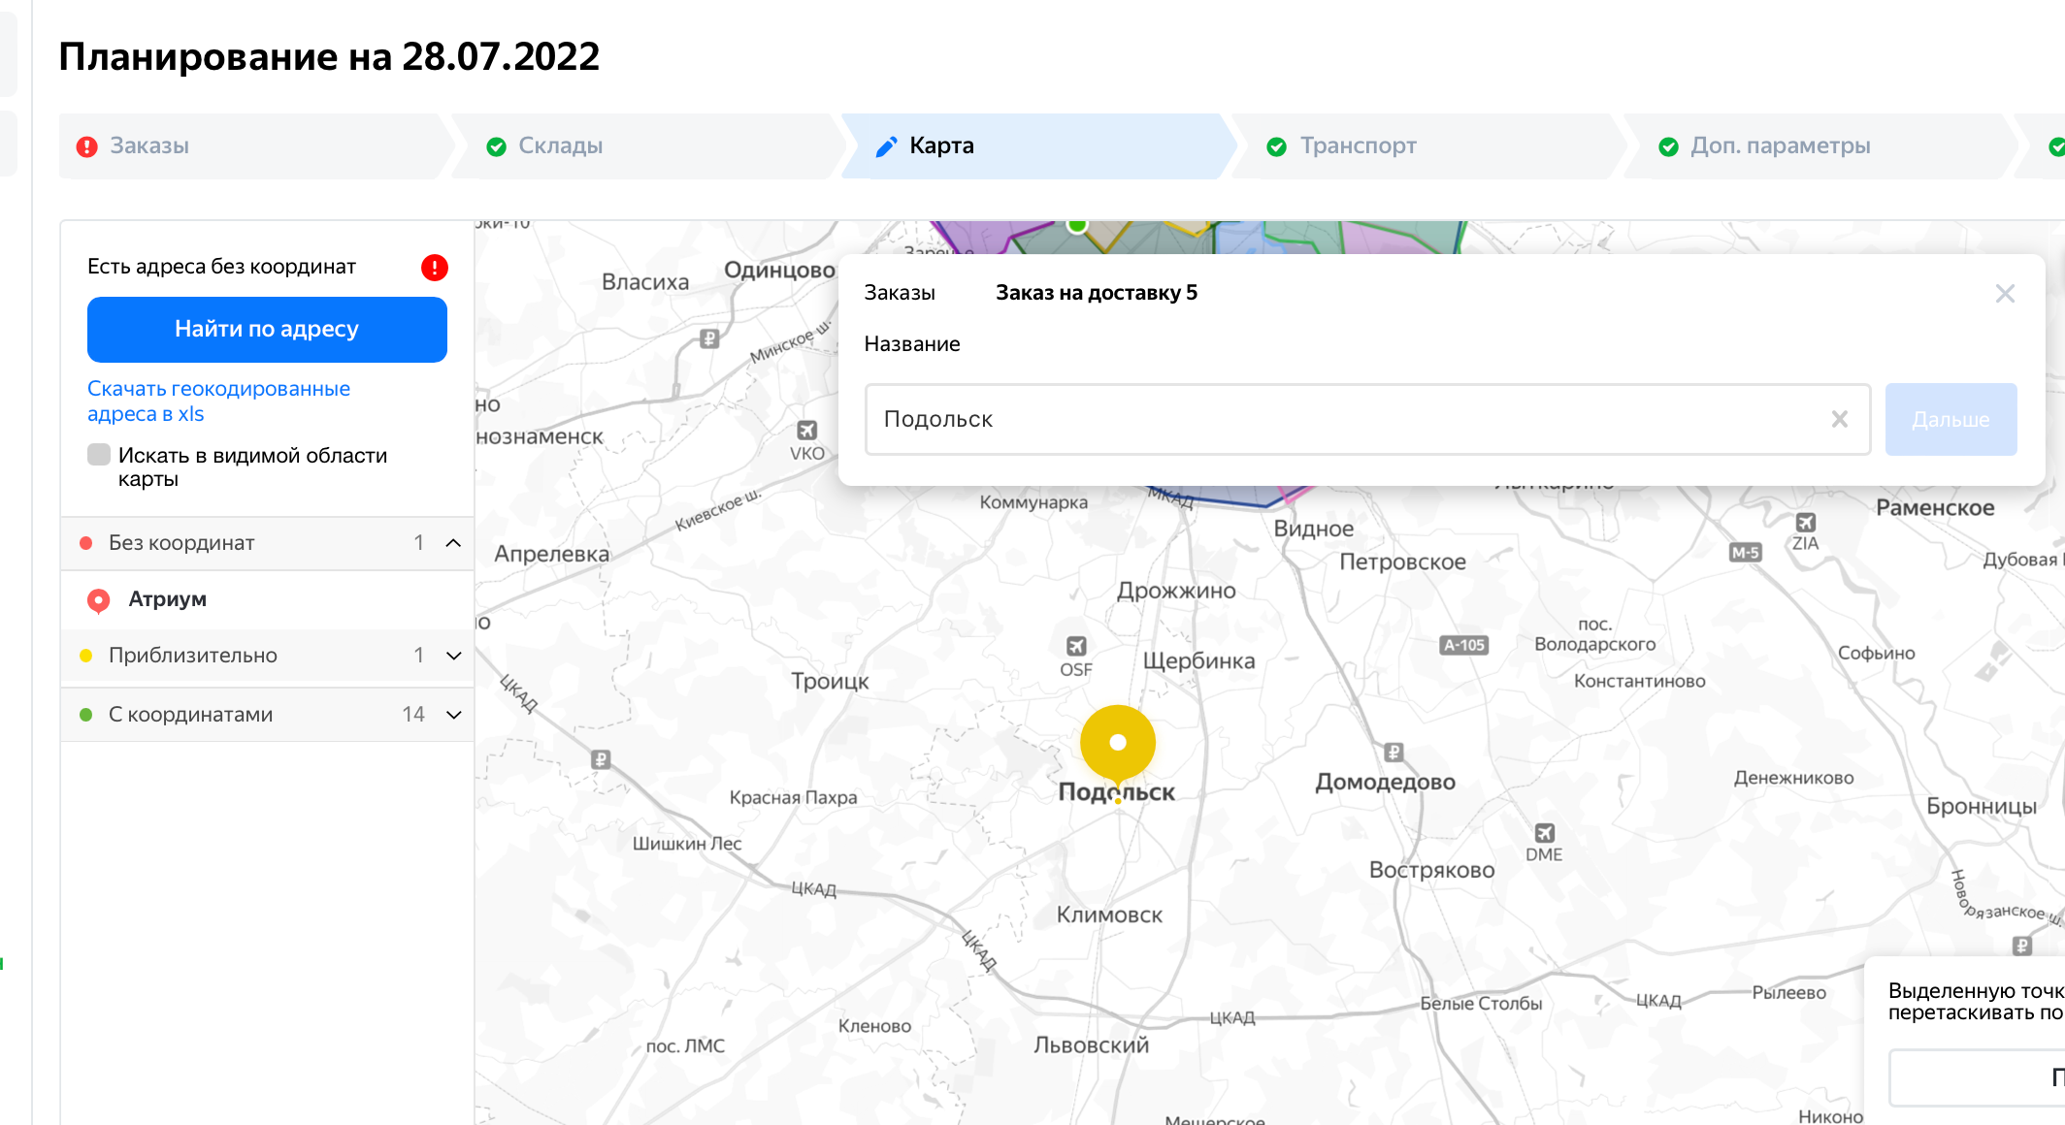This screenshot has width=2065, height=1125.
Task: Click the 'Планирование на 28.07.2022' heading
Action: 329,57
